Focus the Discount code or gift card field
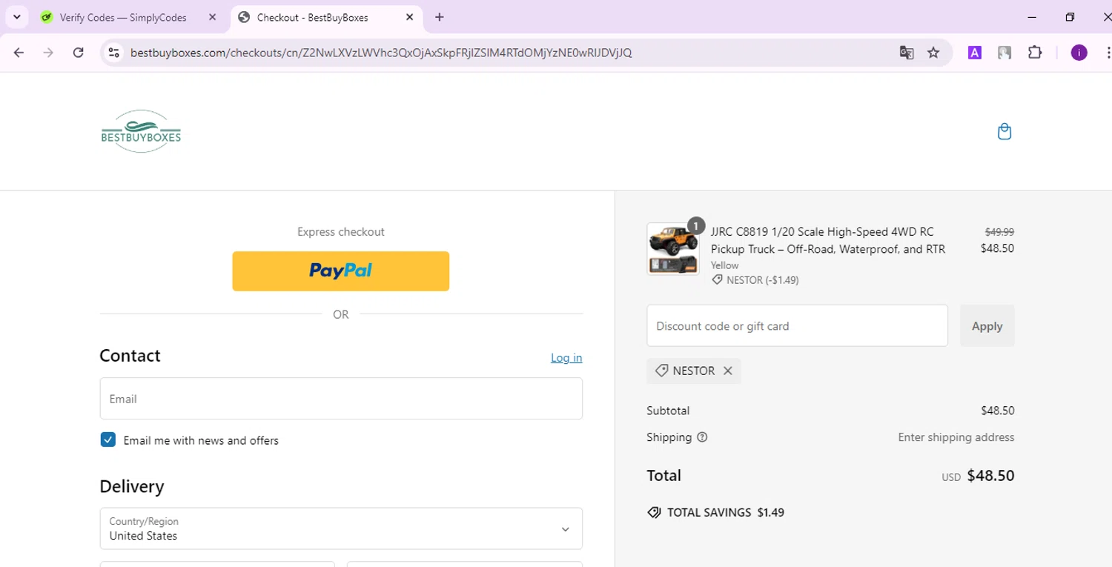Screen dimensions: 1112x567 click(x=797, y=325)
